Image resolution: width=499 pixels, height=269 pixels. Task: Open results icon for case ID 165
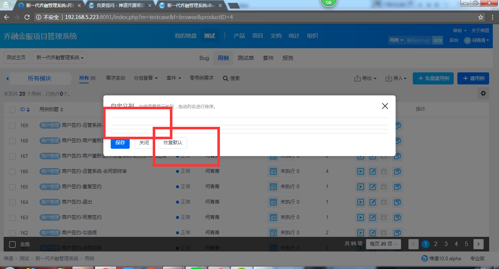pos(273,187)
